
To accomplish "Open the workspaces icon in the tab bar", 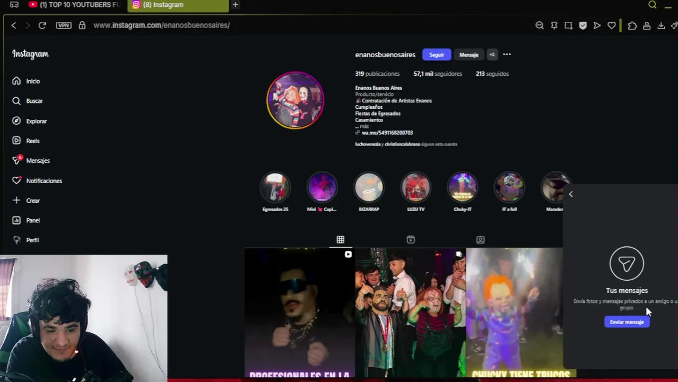I will point(14,5).
